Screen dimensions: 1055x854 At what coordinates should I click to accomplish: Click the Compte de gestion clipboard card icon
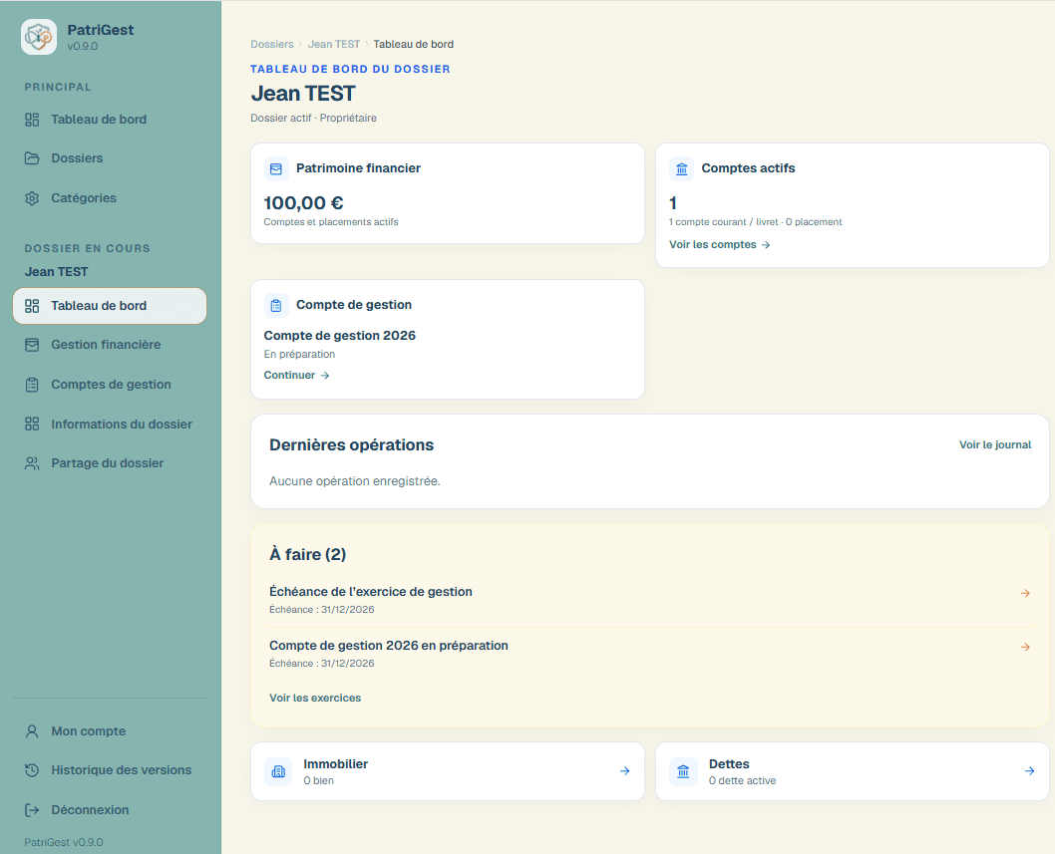click(x=276, y=305)
